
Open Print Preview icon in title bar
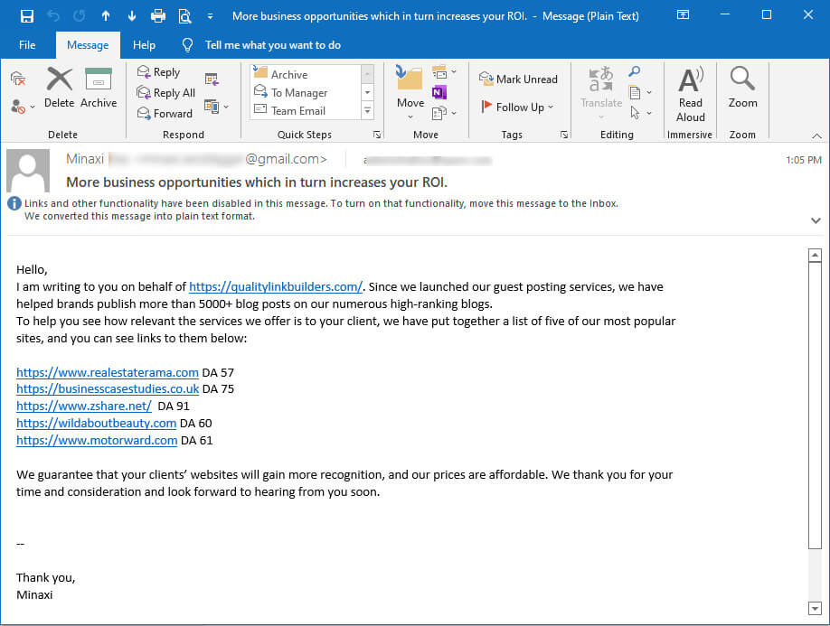pos(184,16)
